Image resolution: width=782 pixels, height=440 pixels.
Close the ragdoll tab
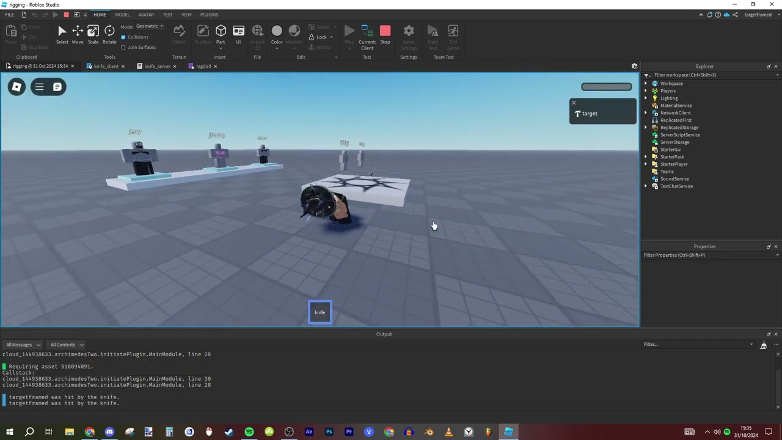pyautogui.click(x=215, y=66)
